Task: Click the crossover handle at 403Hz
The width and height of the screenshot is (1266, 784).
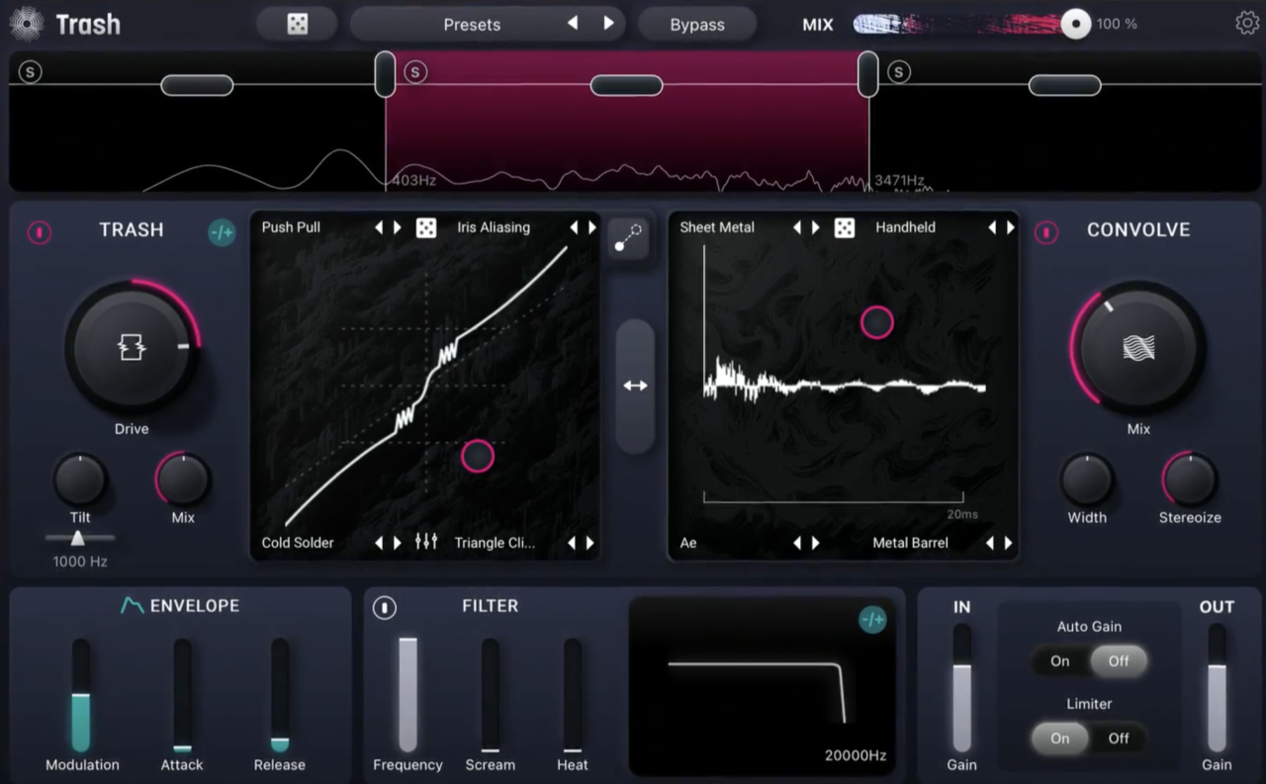Action: coord(385,74)
